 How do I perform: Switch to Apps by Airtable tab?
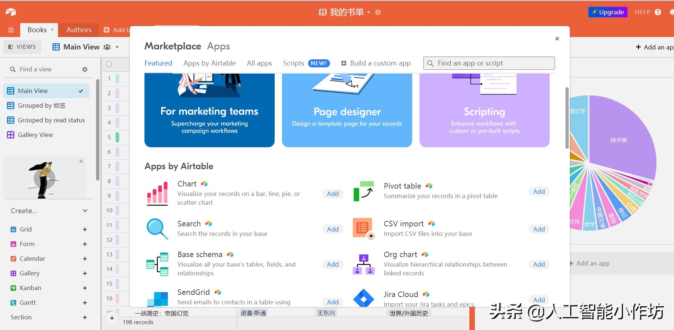209,63
